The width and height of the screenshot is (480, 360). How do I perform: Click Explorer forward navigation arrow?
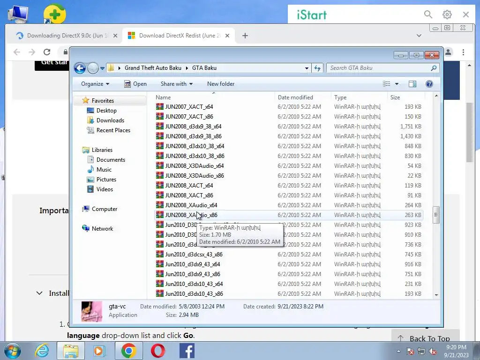pos(93,68)
